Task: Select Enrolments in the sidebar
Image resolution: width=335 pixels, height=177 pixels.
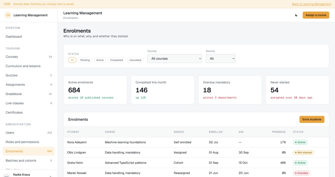Action: [29, 151]
